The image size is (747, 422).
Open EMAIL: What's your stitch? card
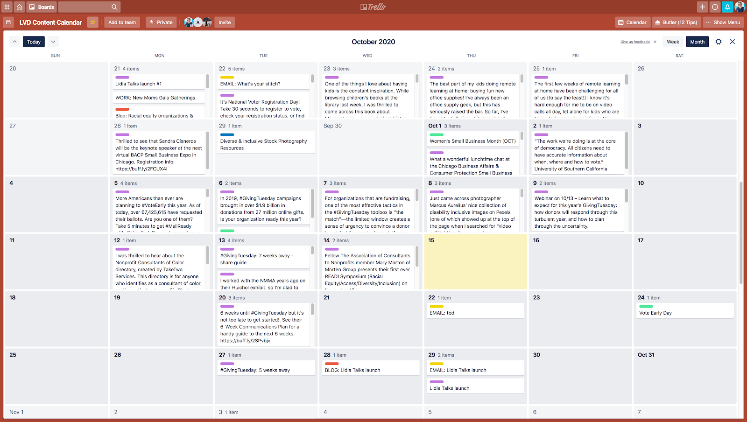[x=263, y=81]
